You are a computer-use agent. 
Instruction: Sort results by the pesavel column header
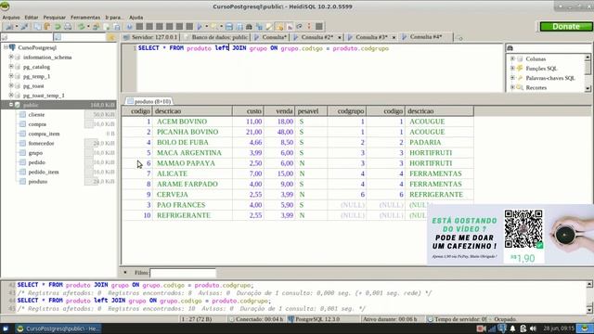(x=311, y=111)
